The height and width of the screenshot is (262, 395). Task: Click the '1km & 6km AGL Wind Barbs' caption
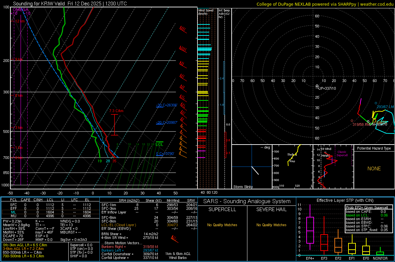click(x=178, y=256)
